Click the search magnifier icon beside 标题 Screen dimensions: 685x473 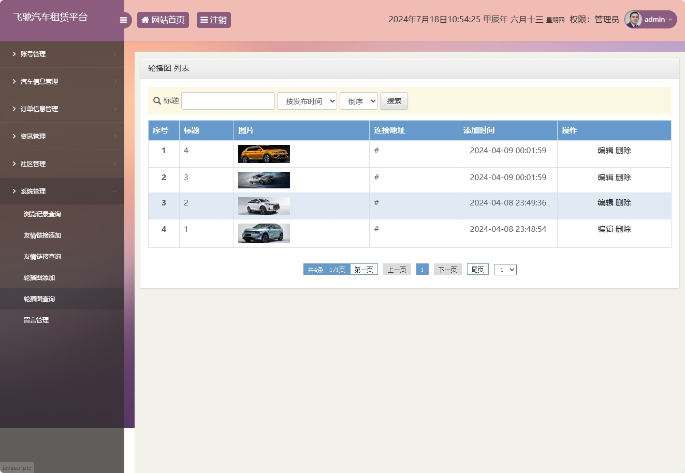[x=157, y=101]
